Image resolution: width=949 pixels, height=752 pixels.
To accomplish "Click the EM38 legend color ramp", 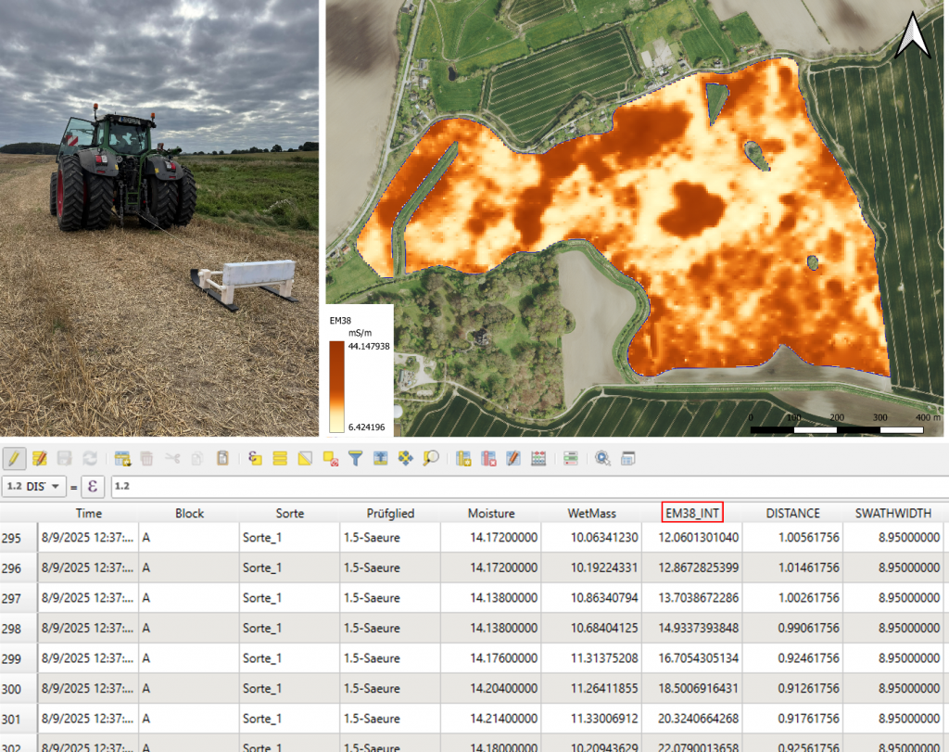I will tap(335, 387).
